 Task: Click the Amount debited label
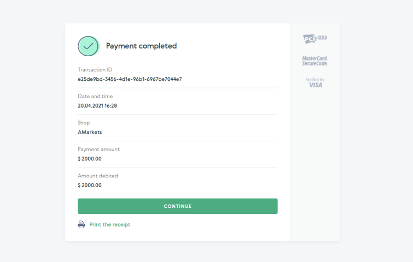click(98, 176)
